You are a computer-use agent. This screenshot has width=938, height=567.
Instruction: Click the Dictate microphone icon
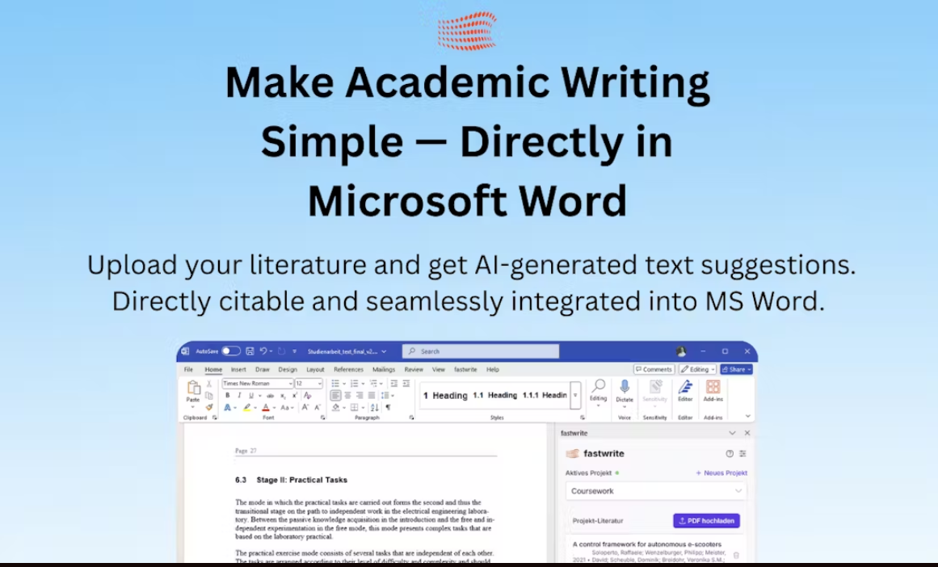625,388
